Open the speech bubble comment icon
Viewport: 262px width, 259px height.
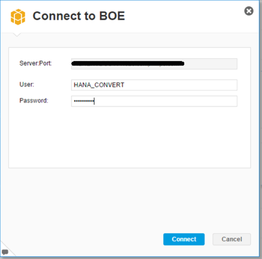[x=5, y=252]
